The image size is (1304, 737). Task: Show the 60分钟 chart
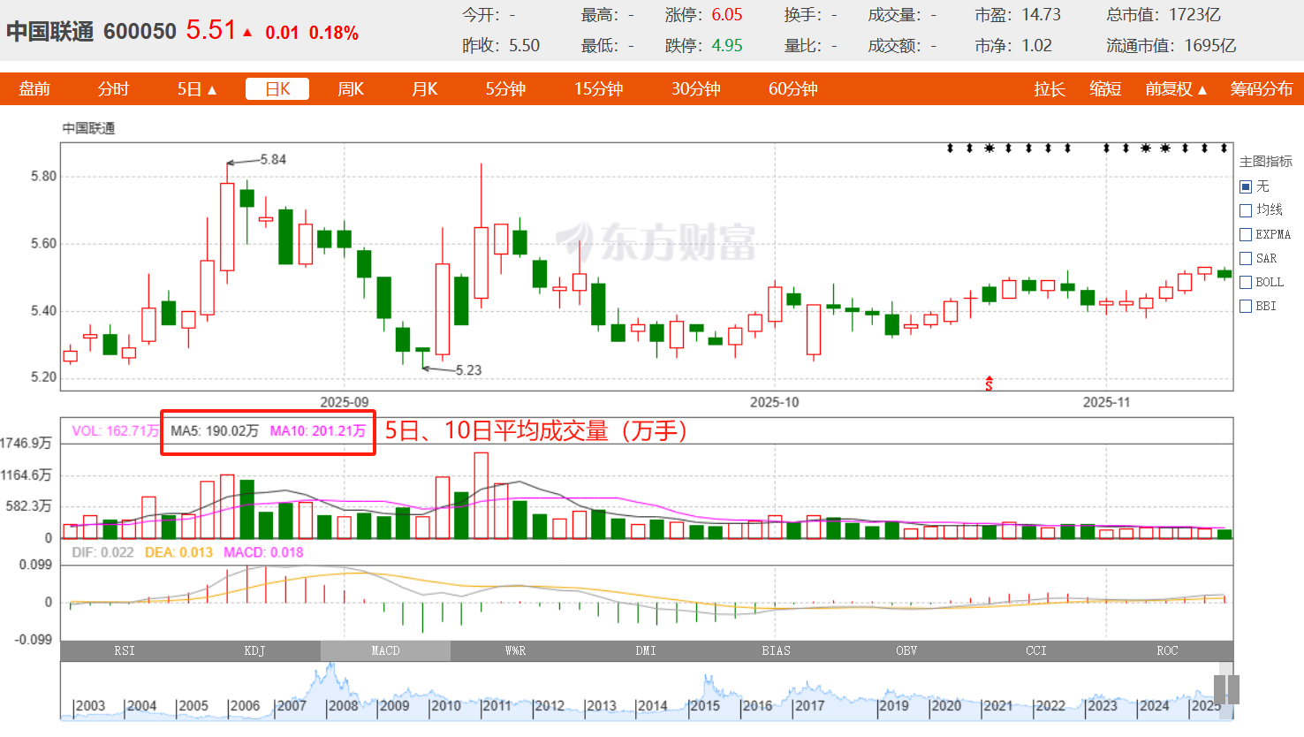pyautogui.click(x=793, y=89)
